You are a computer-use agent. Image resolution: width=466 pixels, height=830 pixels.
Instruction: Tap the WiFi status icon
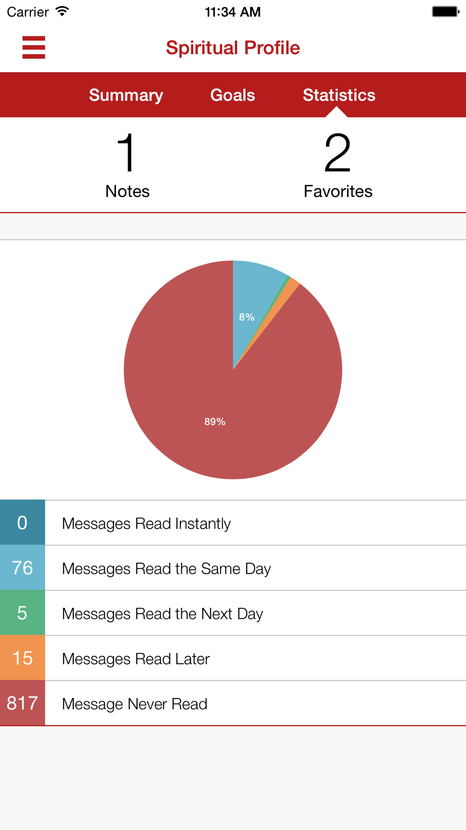tap(62, 12)
